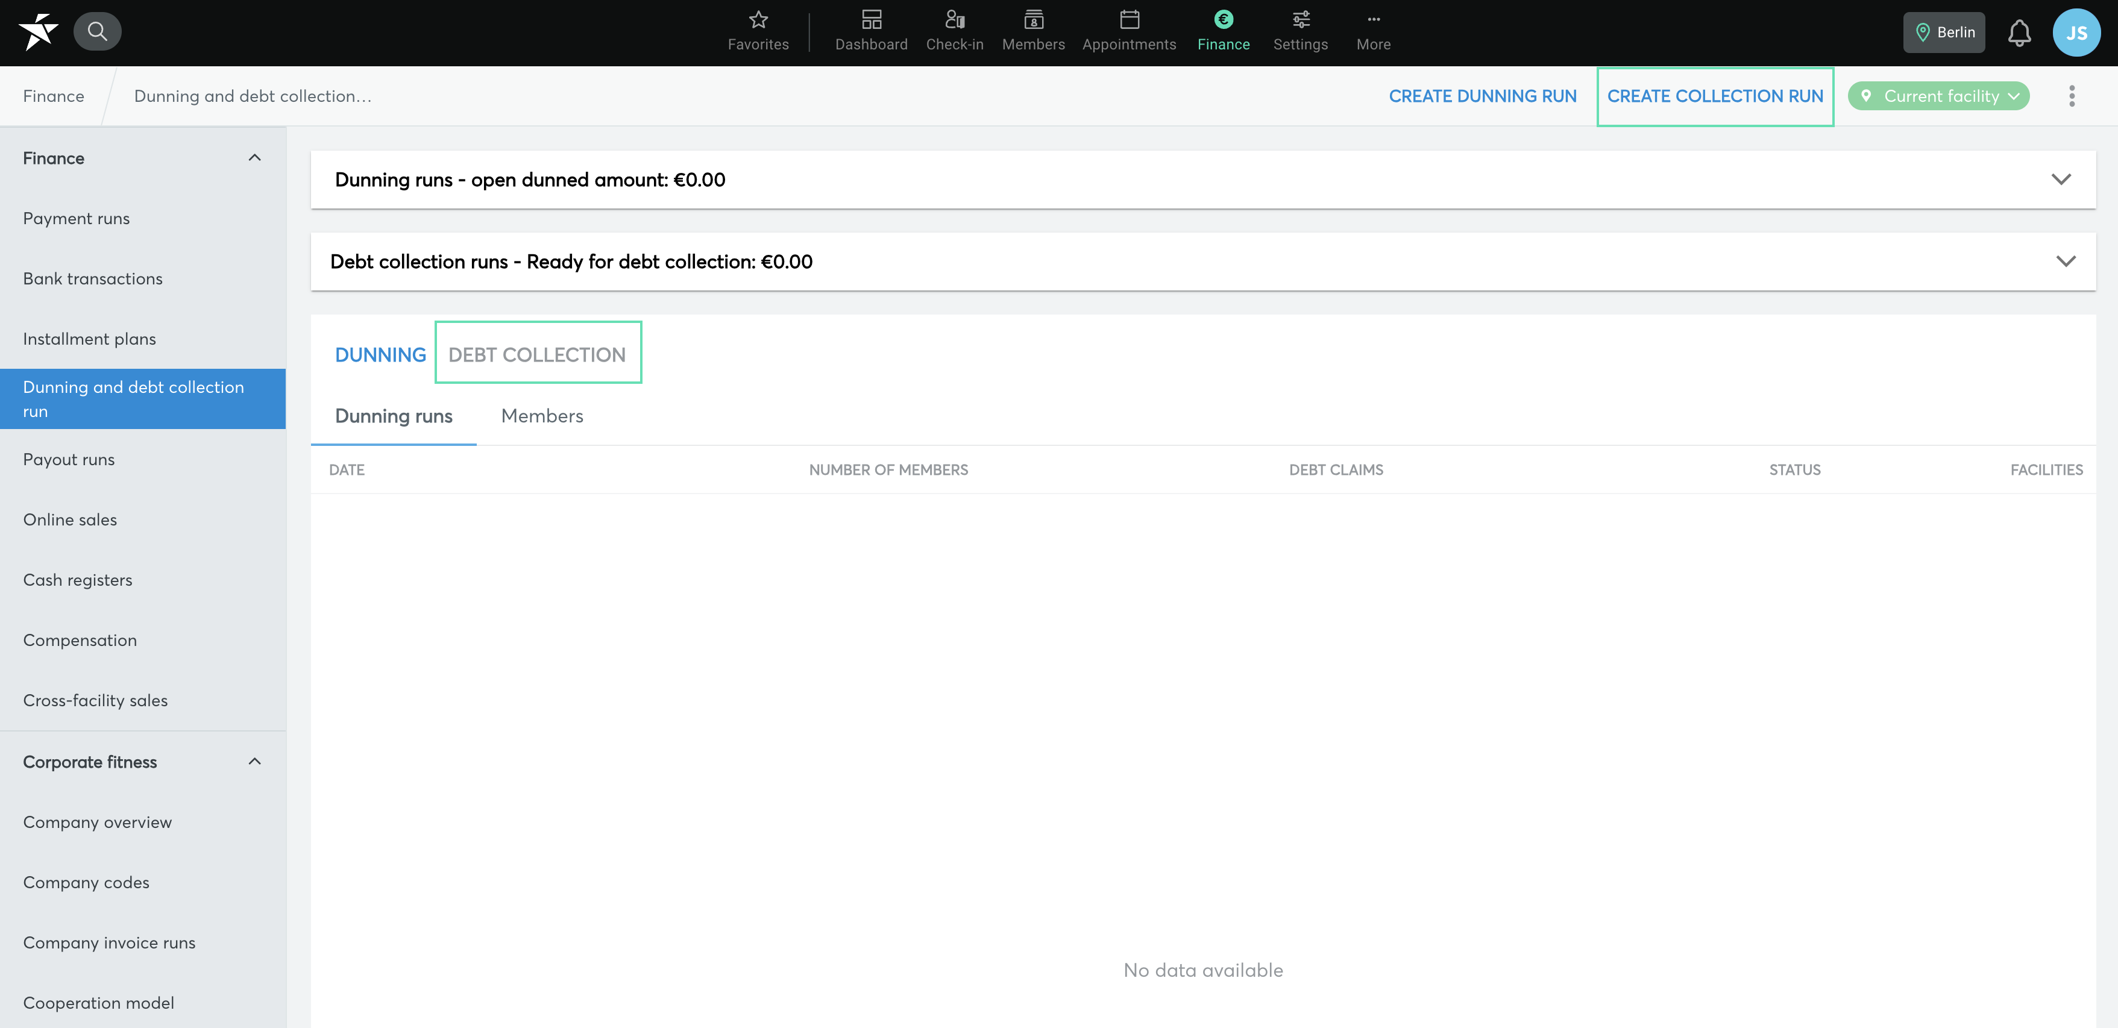This screenshot has width=2118, height=1028.
Task: Click the DATE column header
Action: (347, 470)
